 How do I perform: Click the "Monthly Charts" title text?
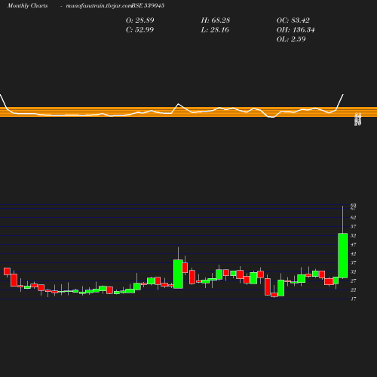click(28, 5)
